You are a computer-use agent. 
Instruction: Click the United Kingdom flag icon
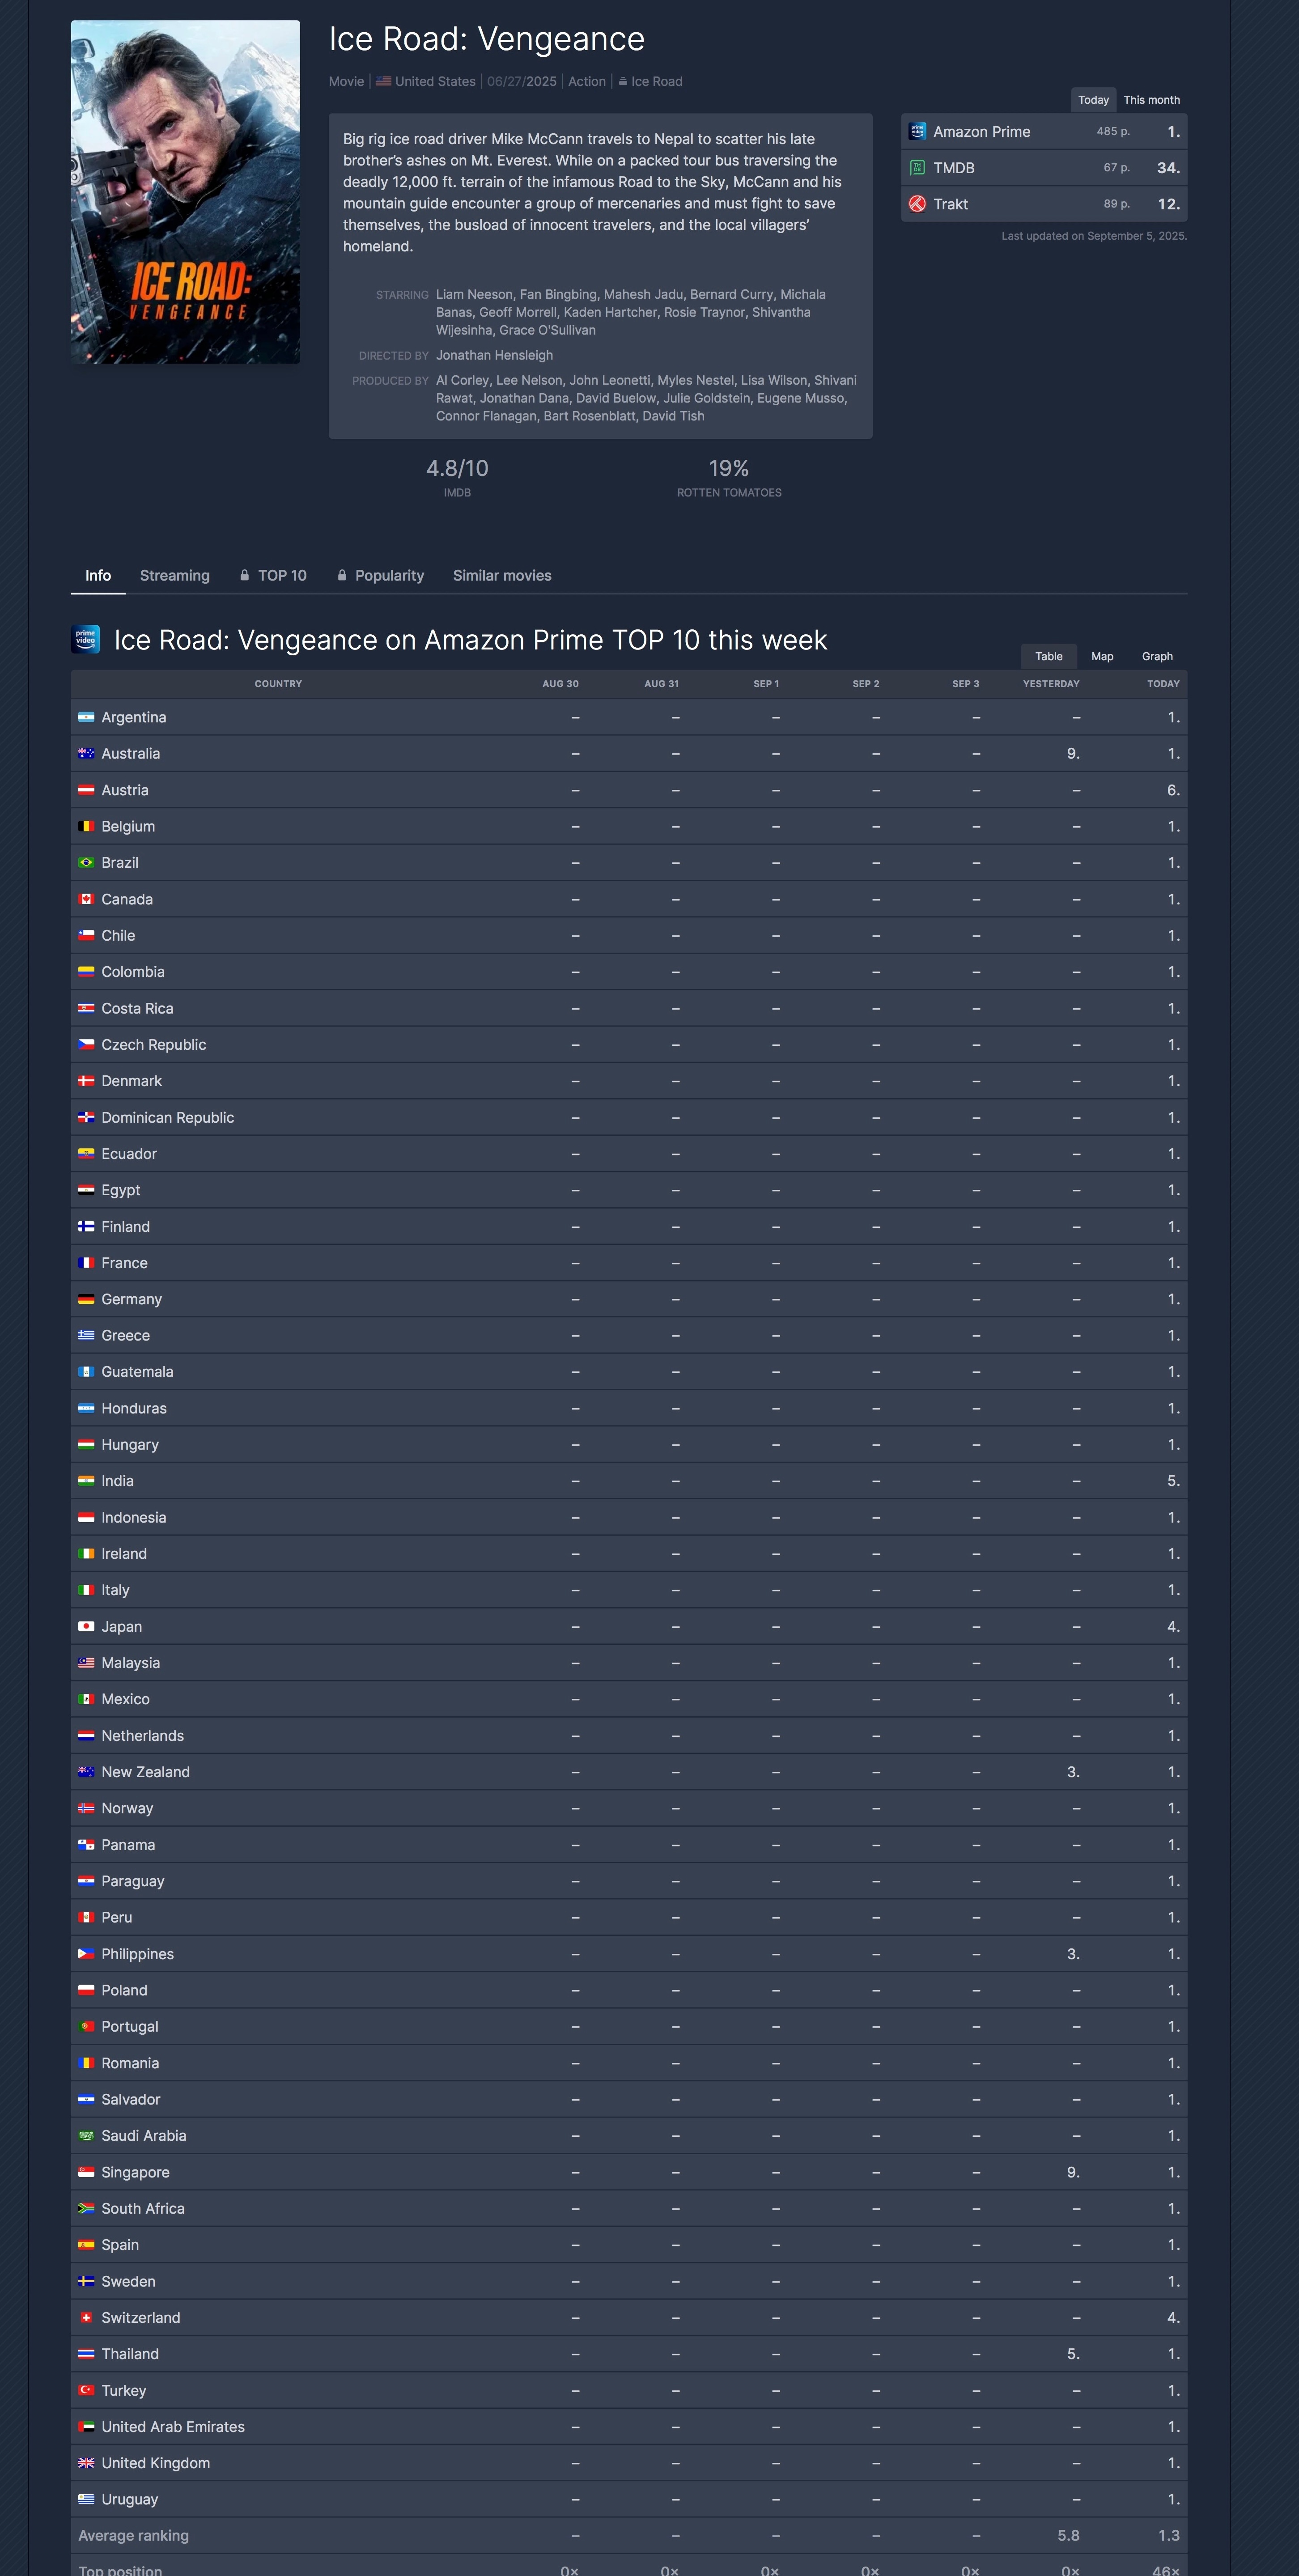click(x=86, y=2463)
